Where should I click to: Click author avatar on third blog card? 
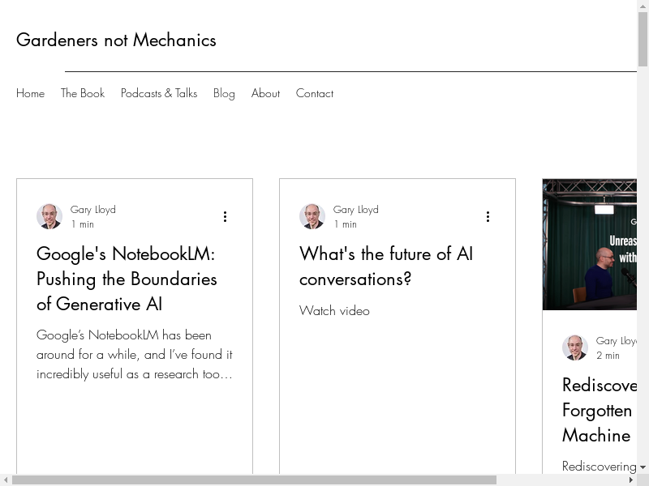[575, 347]
